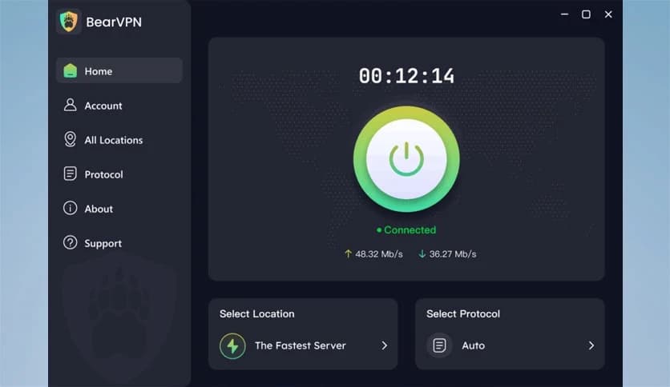The height and width of the screenshot is (387, 670).
Task: Click the green Connected status text
Action: (x=410, y=230)
